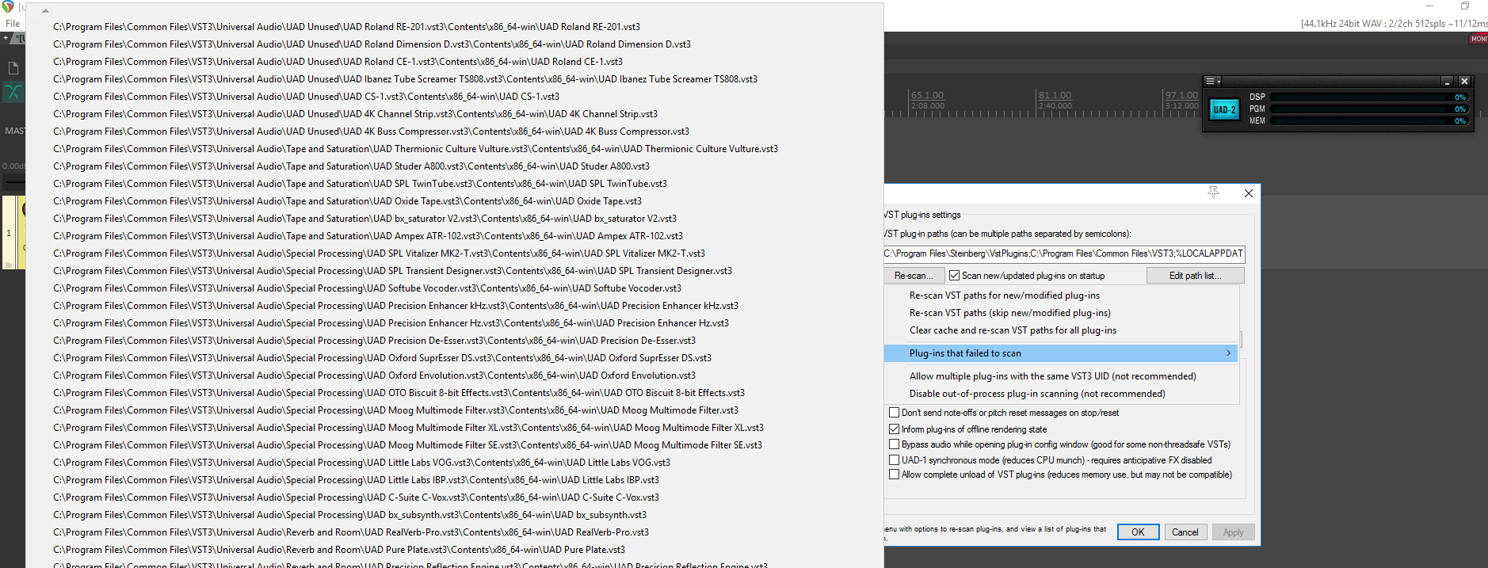Click the MEM usage meter bar
This screenshot has width=1488, height=568.
point(1369,121)
